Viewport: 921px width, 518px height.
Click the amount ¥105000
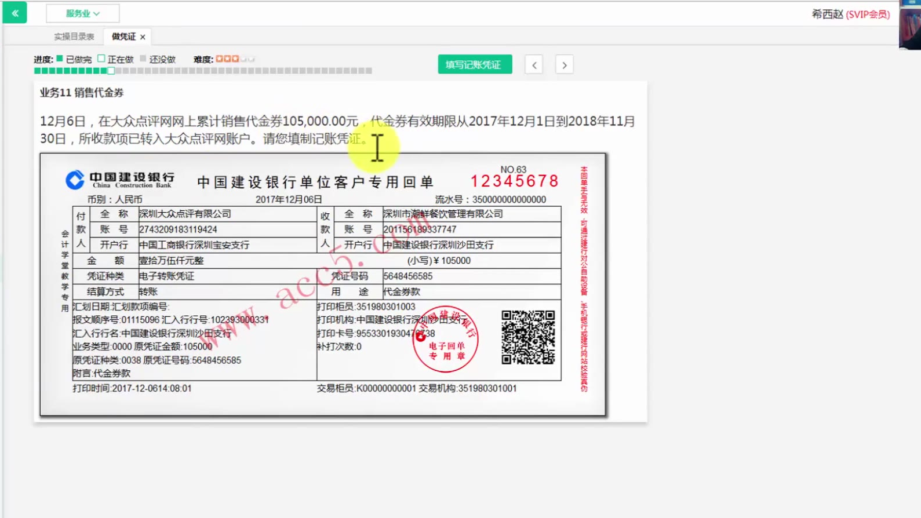[439, 261]
